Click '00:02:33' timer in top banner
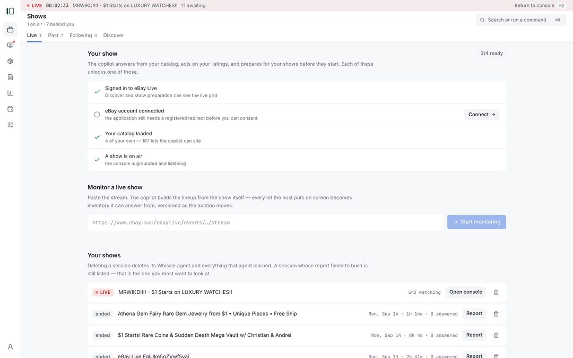This screenshot has width=573, height=358. pos(57,5)
